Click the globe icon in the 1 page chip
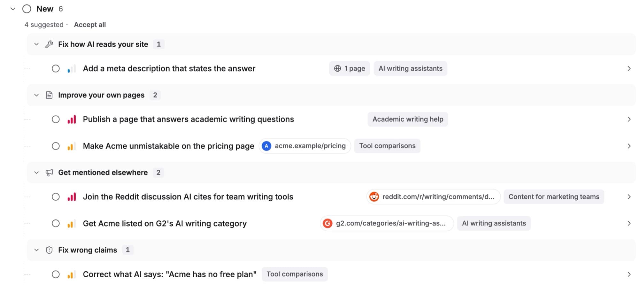Viewport: 639px width, 285px height. coord(337,69)
